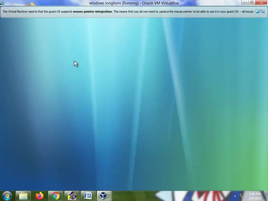This screenshot has width=268, height=201.
Task: Switch to Microsoft Word on the taskbar
Action: (x=88, y=196)
